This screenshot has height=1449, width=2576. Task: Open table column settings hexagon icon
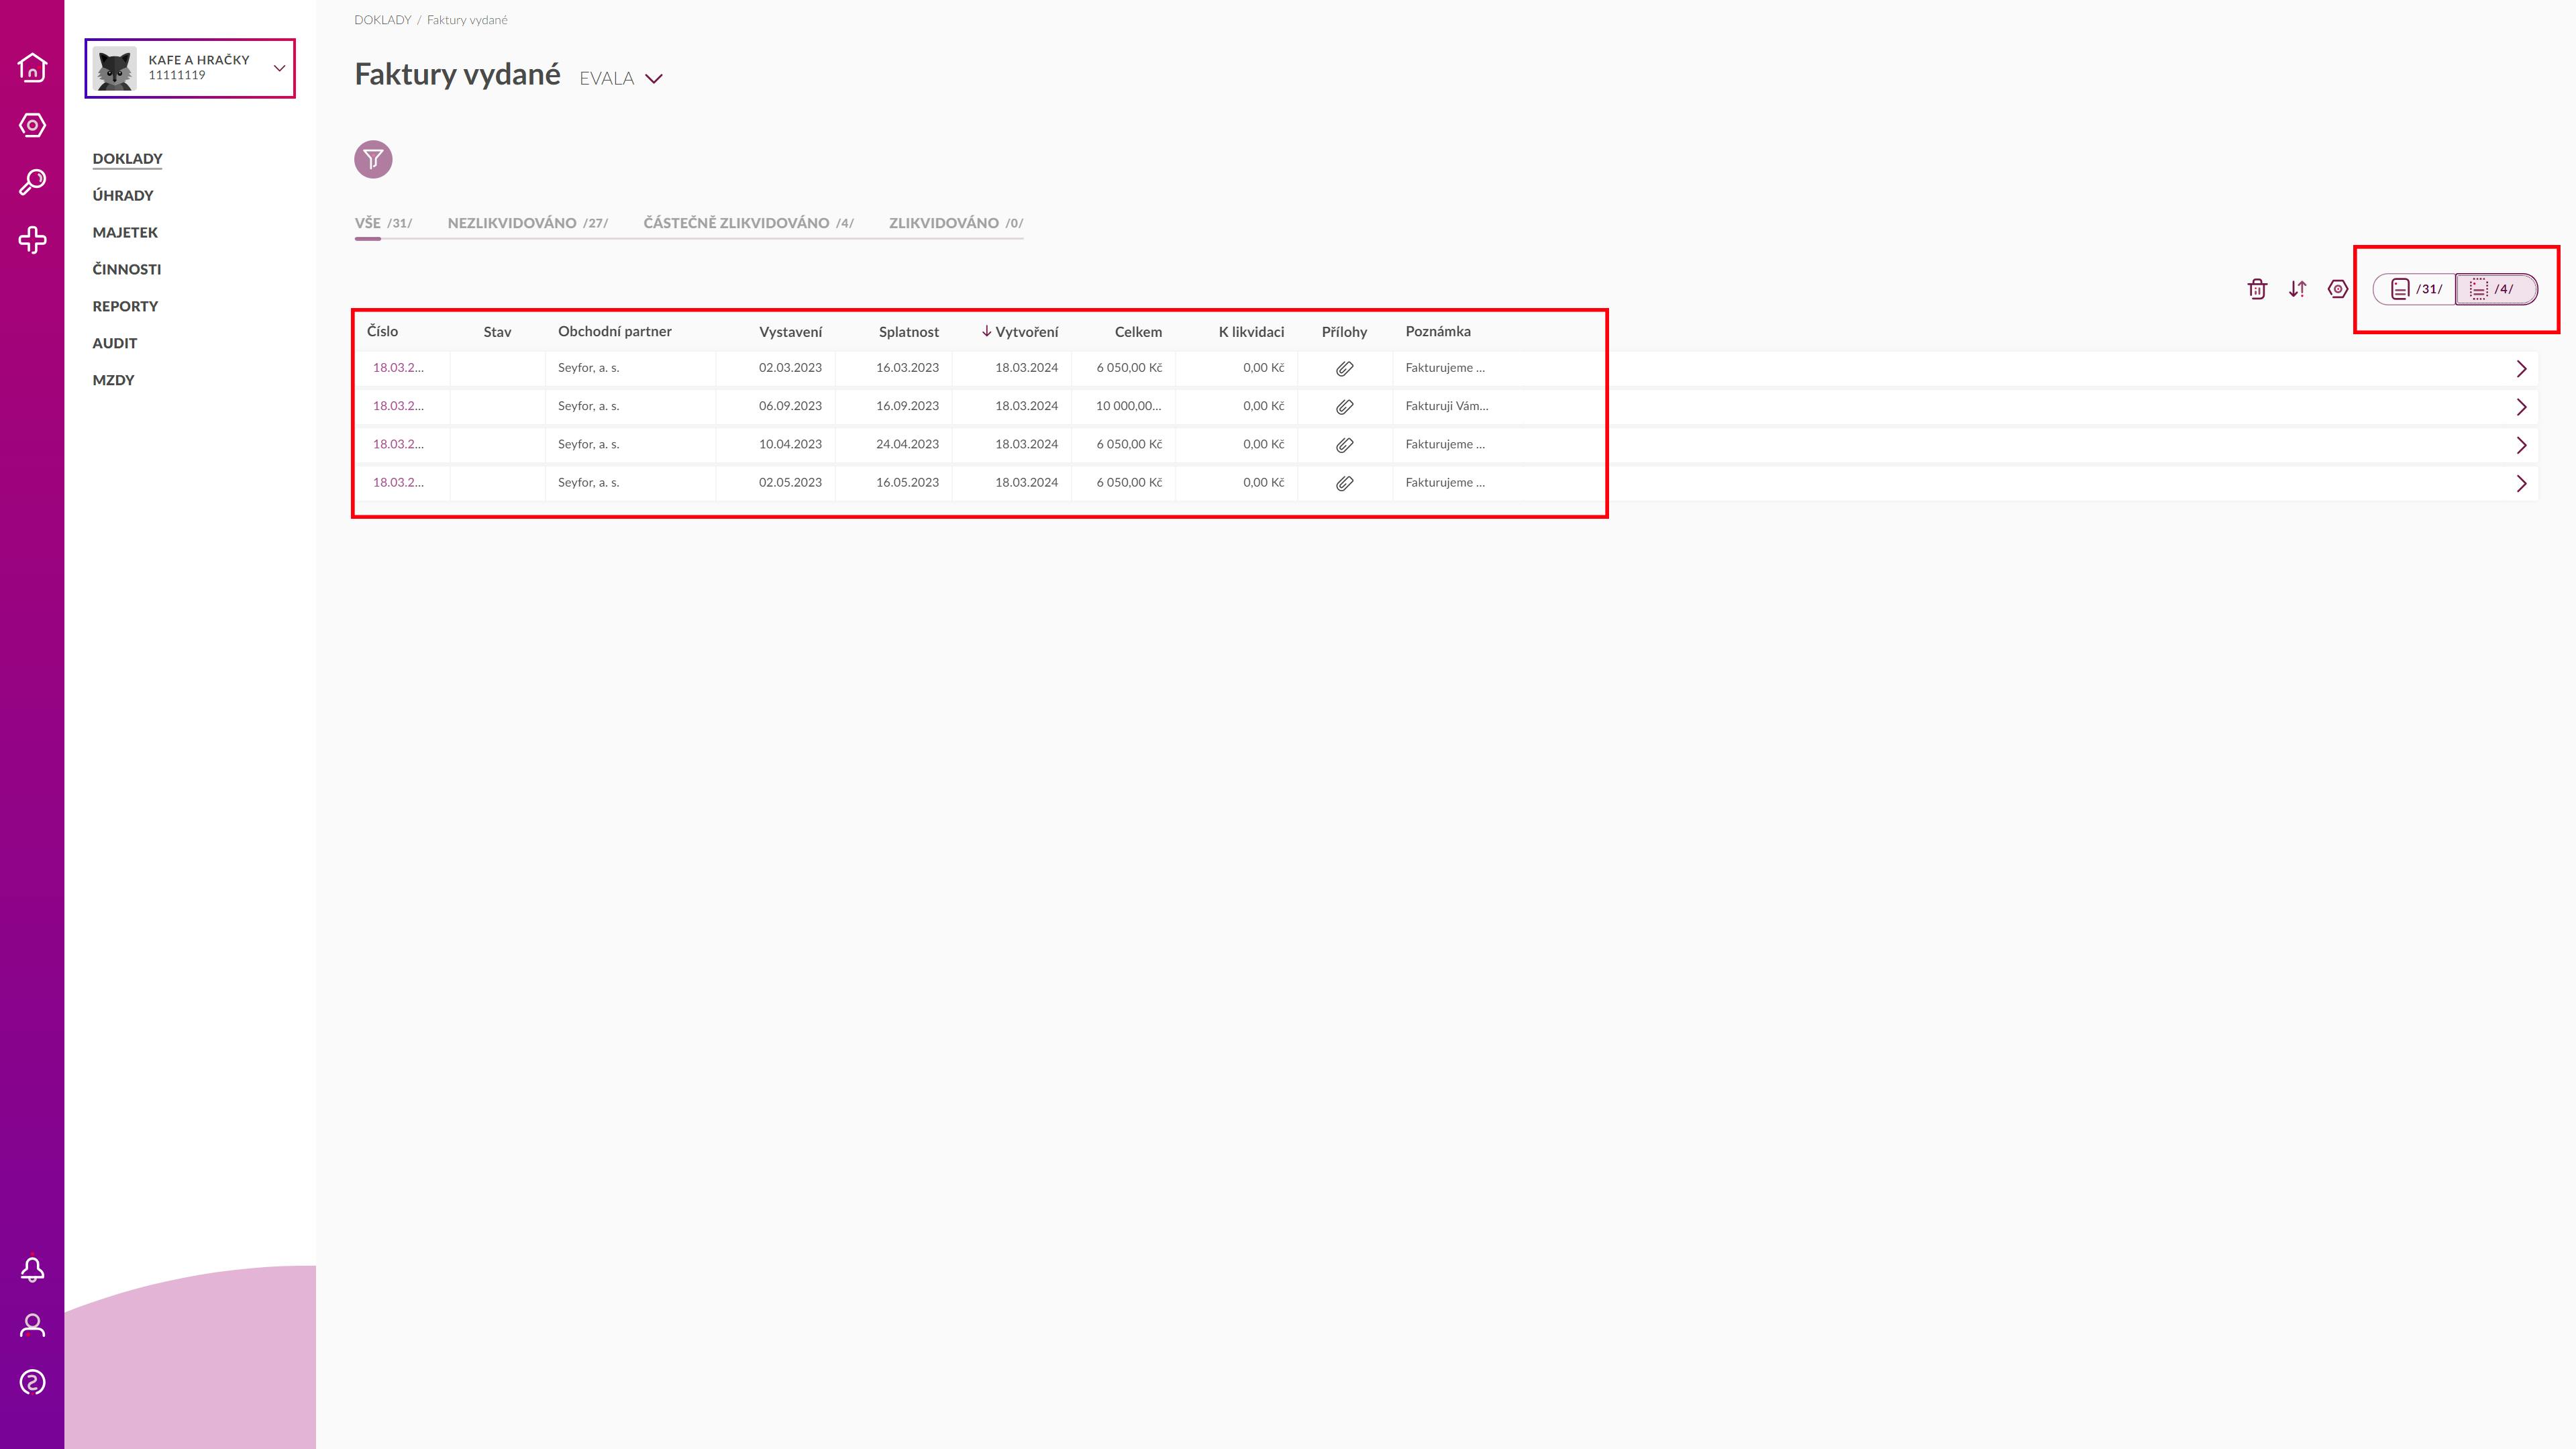(2338, 289)
